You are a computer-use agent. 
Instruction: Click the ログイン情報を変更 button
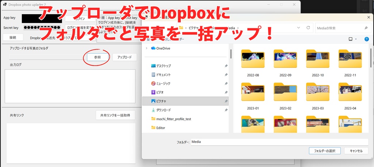click(x=80, y=28)
